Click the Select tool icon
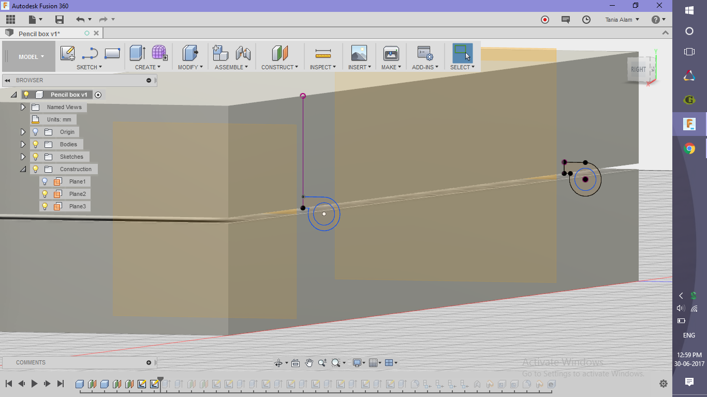The height and width of the screenshot is (397, 707). (x=462, y=53)
